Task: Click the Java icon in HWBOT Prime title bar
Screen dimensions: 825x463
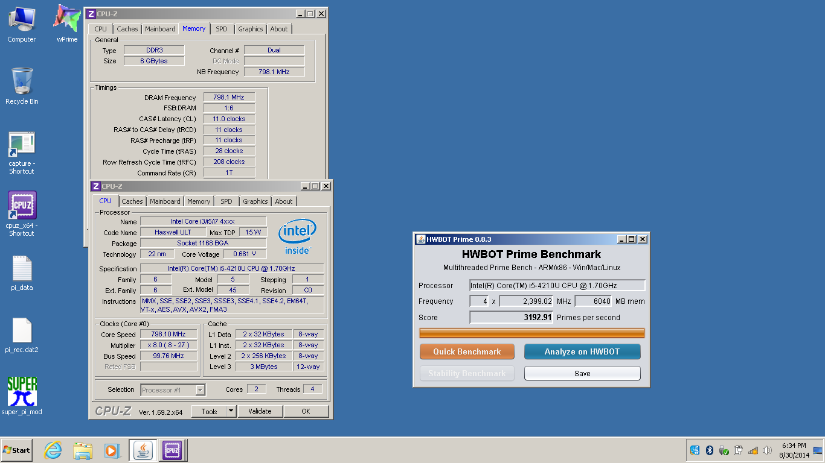Action: click(x=420, y=239)
